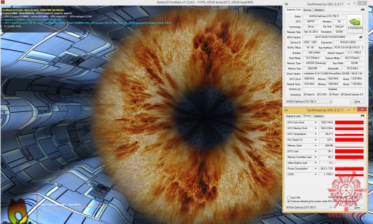The width and height of the screenshot is (373, 224).
Task: Expand GPU Load sensor dropdown
Action: point(315,151)
